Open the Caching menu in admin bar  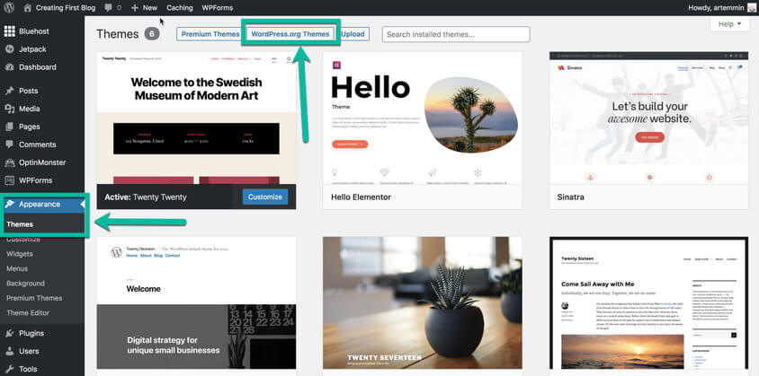pyautogui.click(x=179, y=7)
